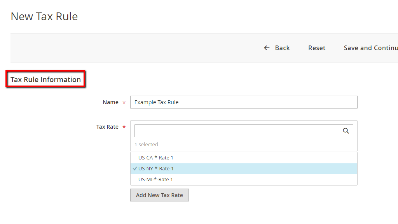The image size is (398, 224).
Task: Click the red asterisk next to Tax Rate
Action: pos(124,127)
